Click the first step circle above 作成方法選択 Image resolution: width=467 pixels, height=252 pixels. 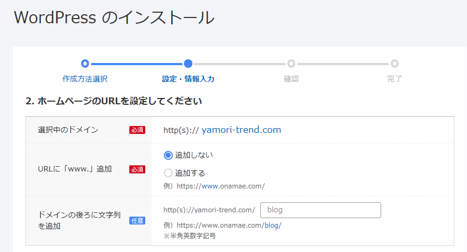tap(85, 64)
